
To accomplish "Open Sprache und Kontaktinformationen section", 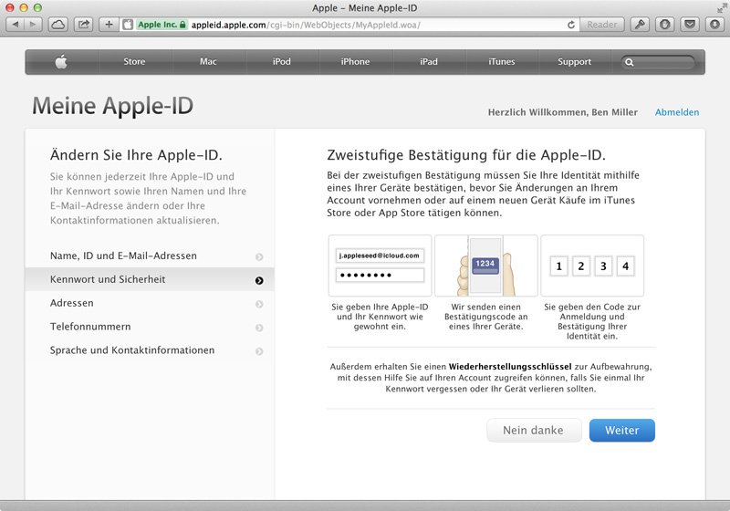I will pyautogui.click(x=150, y=350).
